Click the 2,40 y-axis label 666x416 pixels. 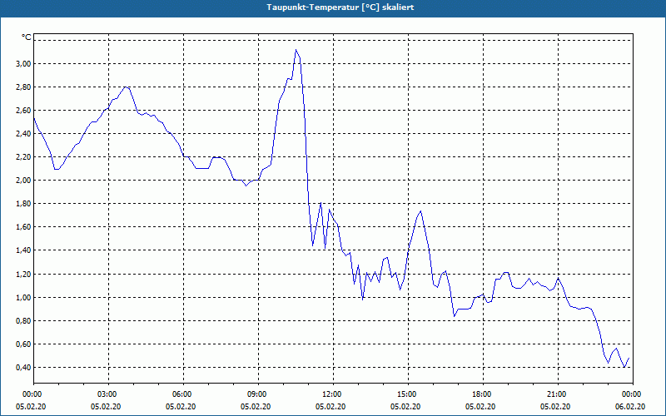(x=23, y=134)
